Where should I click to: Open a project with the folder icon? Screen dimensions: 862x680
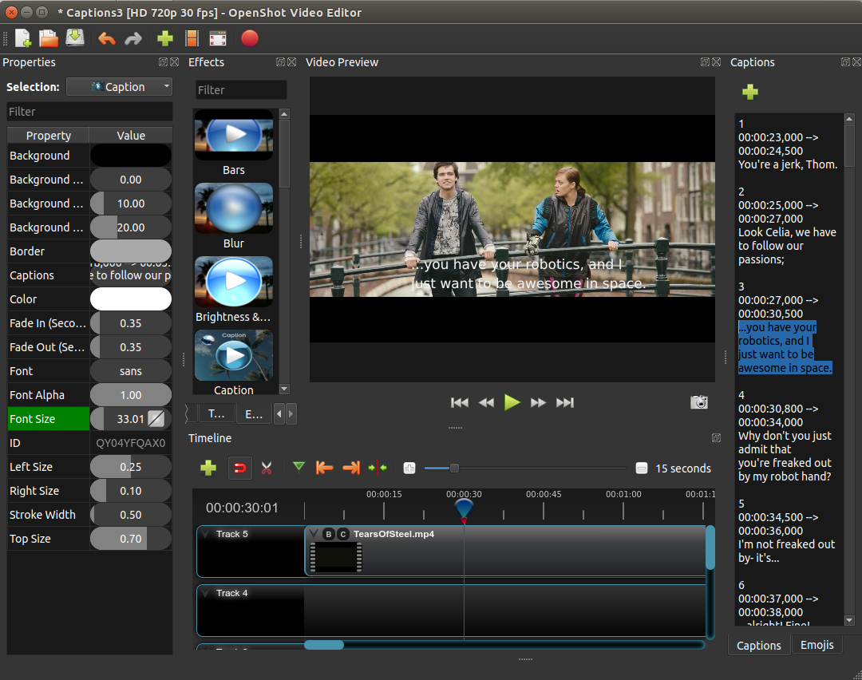point(49,38)
